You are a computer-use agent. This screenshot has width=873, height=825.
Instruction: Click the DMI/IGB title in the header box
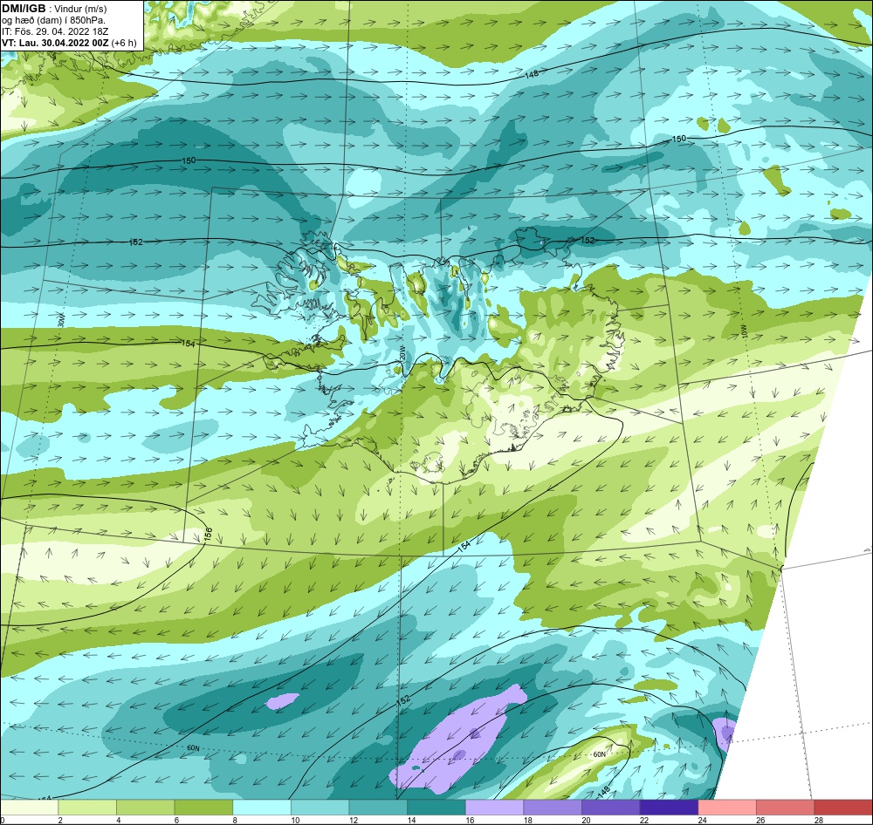coord(24,9)
